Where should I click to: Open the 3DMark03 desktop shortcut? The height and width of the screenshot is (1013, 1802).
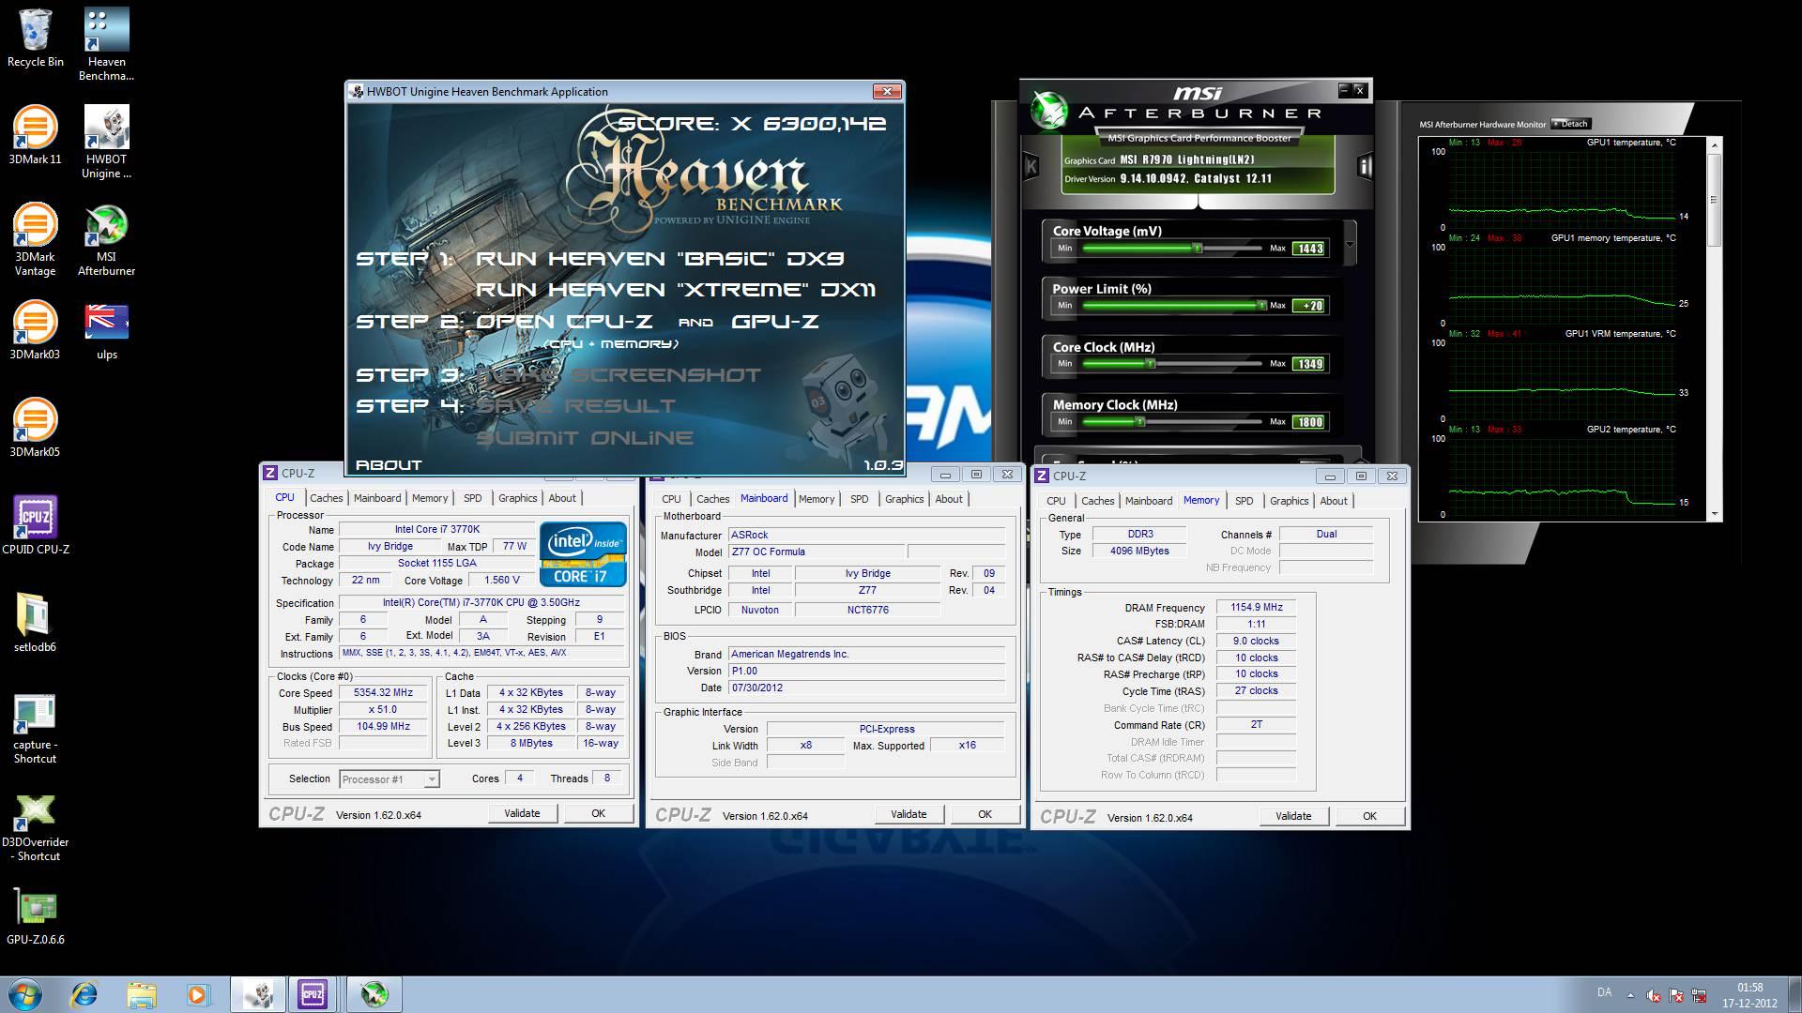click(35, 330)
